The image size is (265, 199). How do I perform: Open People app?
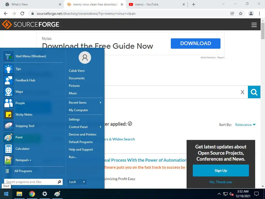click(33, 103)
